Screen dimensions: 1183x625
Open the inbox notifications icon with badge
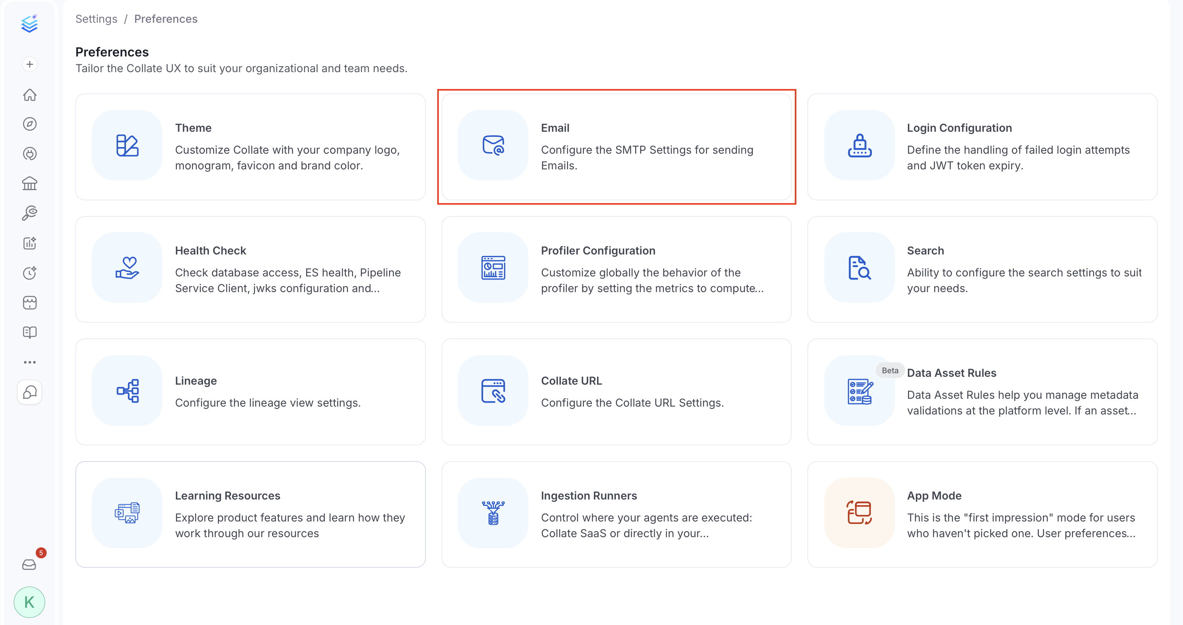29,565
